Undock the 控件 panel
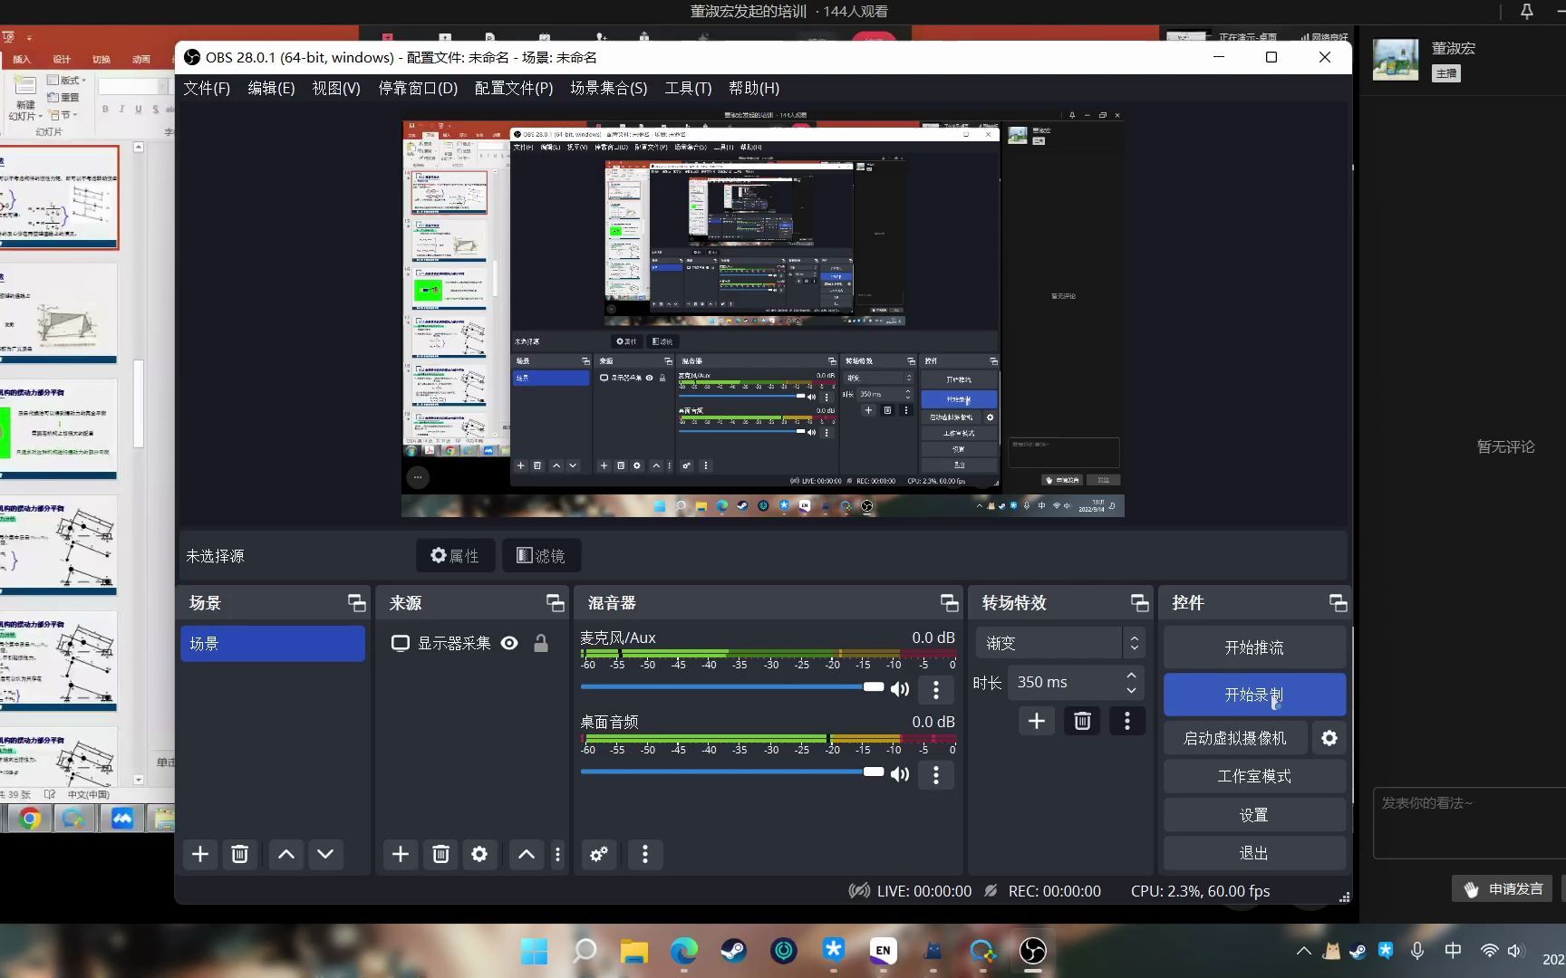The width and height of the screenshot is (1566, 978). click(1338, 603)
